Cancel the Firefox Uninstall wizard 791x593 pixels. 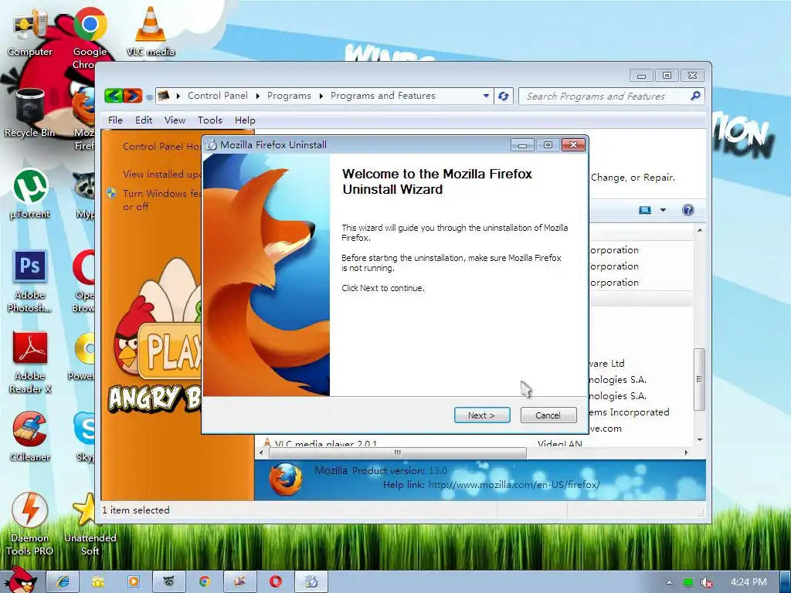(x=548, y=415)
